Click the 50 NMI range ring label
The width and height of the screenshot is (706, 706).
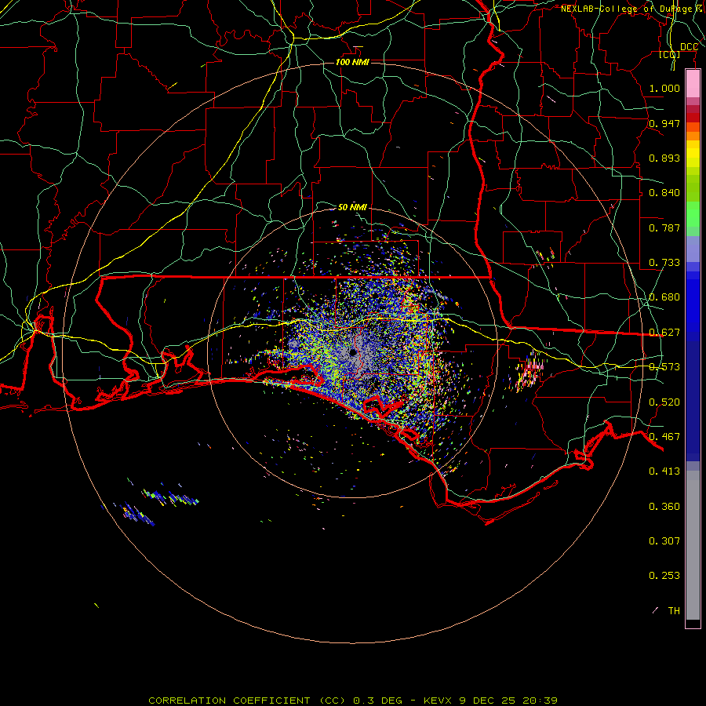point(352,207)
